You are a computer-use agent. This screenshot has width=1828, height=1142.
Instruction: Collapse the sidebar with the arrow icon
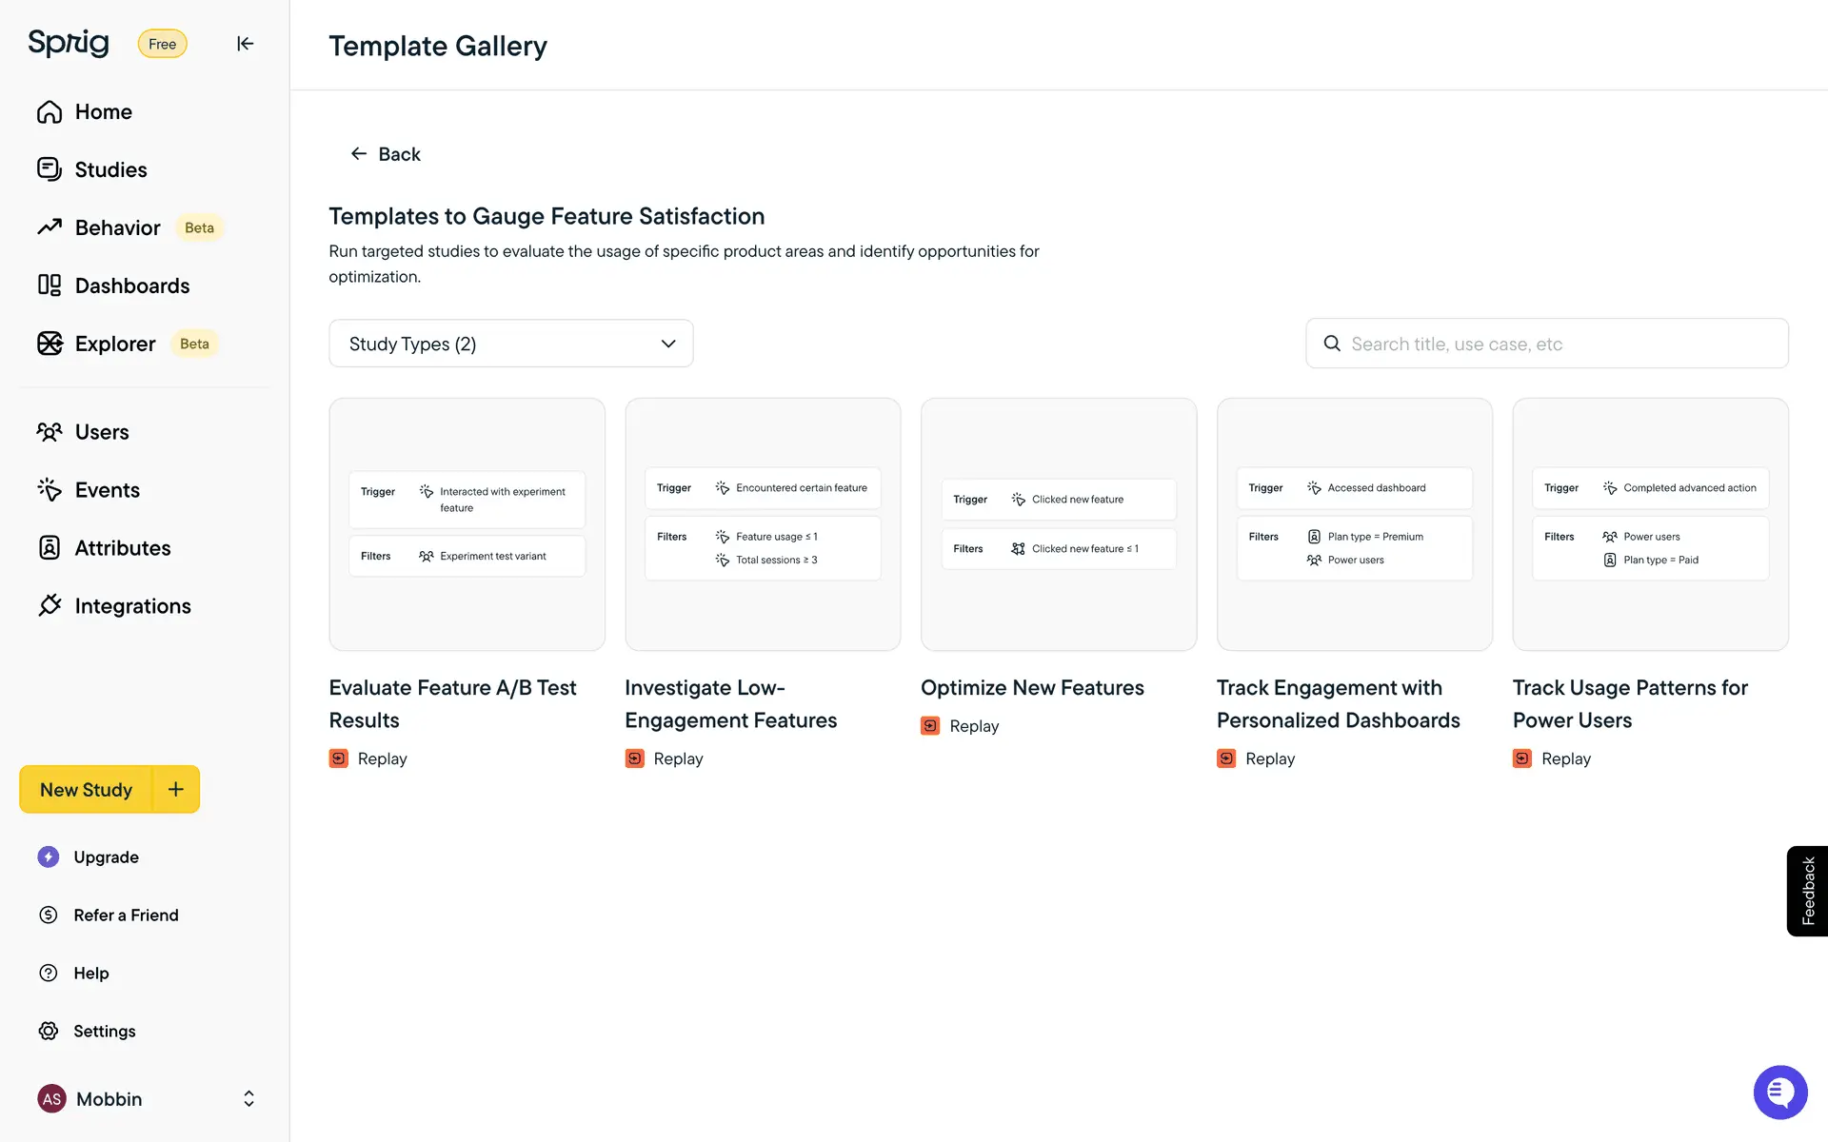point(245,44)
